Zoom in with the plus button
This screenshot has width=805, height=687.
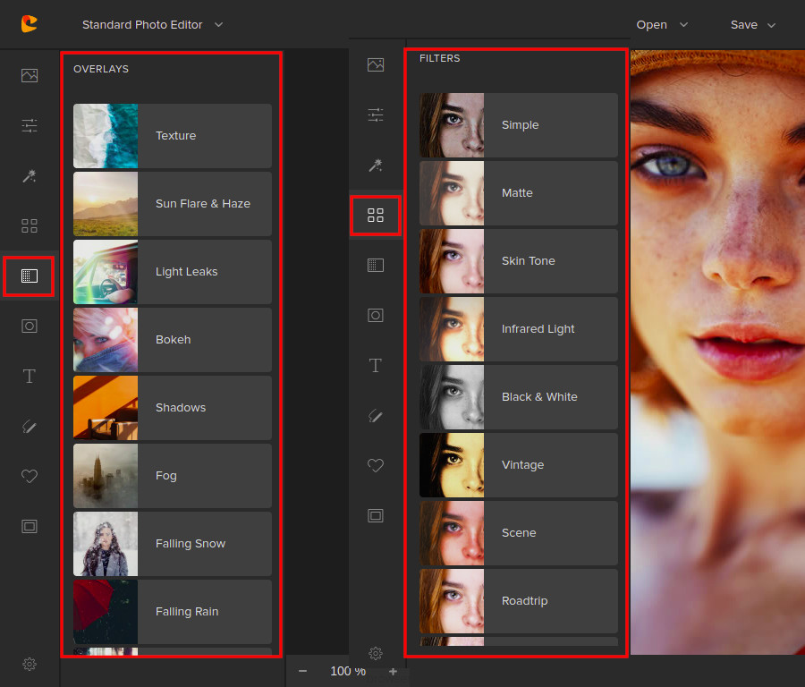393,671
